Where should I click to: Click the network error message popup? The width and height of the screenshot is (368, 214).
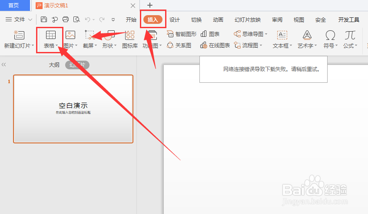pos(263,69)
